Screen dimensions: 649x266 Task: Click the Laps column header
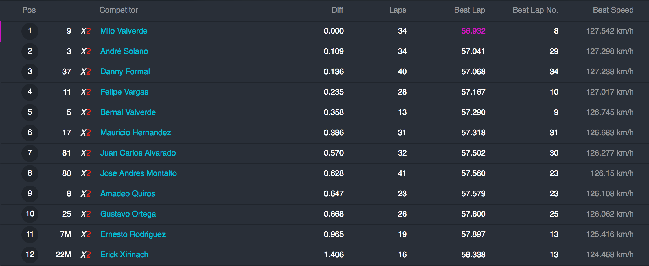398,10
